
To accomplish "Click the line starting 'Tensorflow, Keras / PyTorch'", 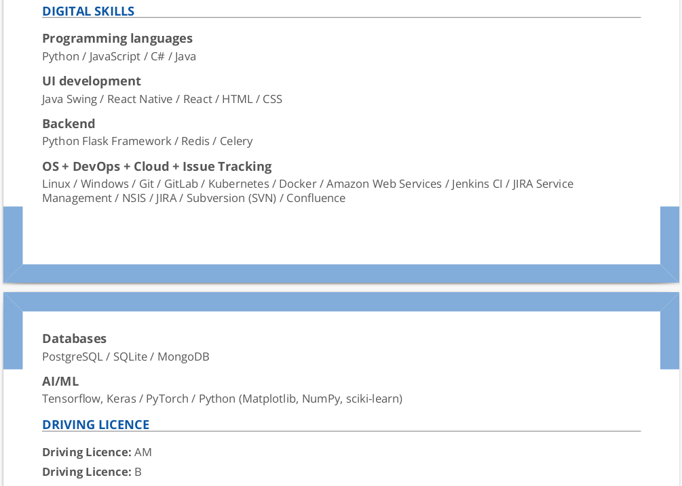I will (x=223, y=399).
